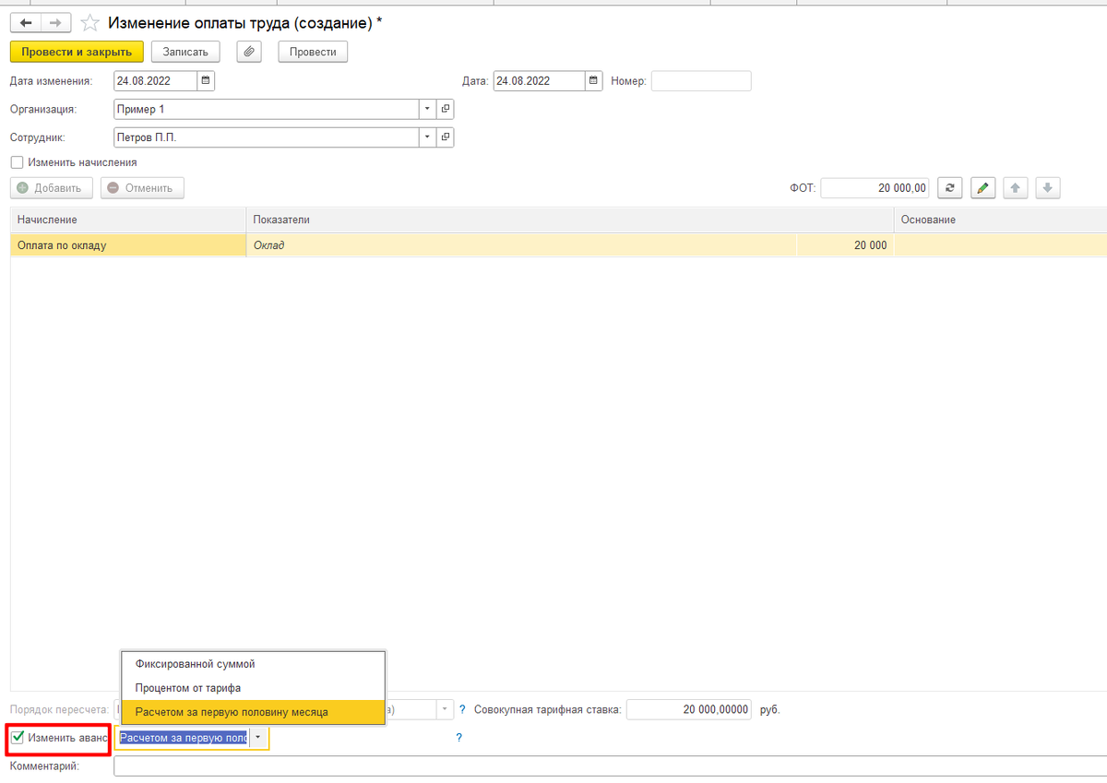
Task: Move the accrual row down with arrow
Action: 1047,188
